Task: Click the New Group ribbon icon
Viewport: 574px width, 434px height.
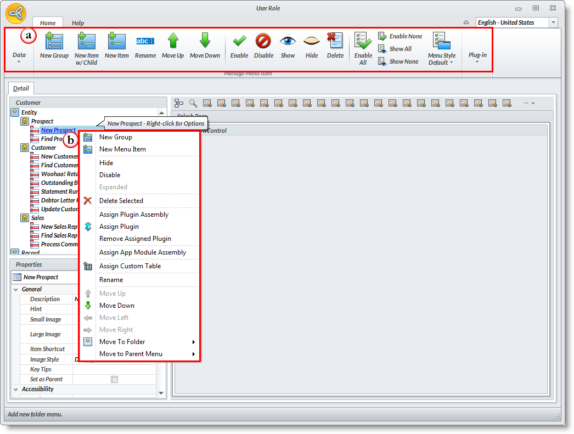Action: [54, 42]
